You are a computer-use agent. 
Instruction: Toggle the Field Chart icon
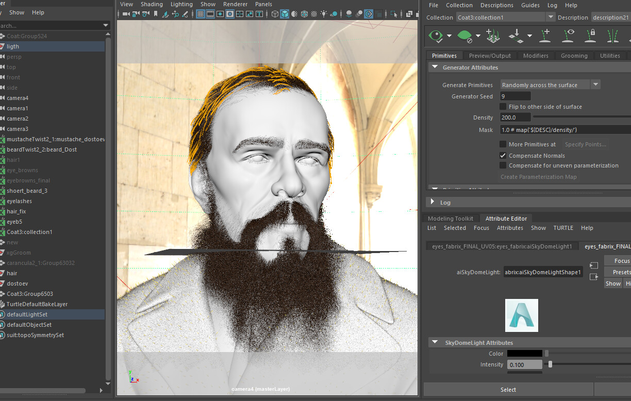pos(240,14)
